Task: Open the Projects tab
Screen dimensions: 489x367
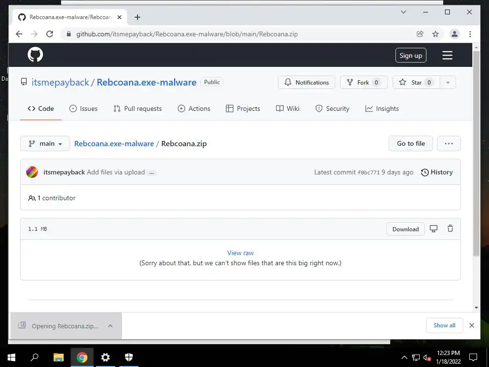Action: click(x=243, y=108)
